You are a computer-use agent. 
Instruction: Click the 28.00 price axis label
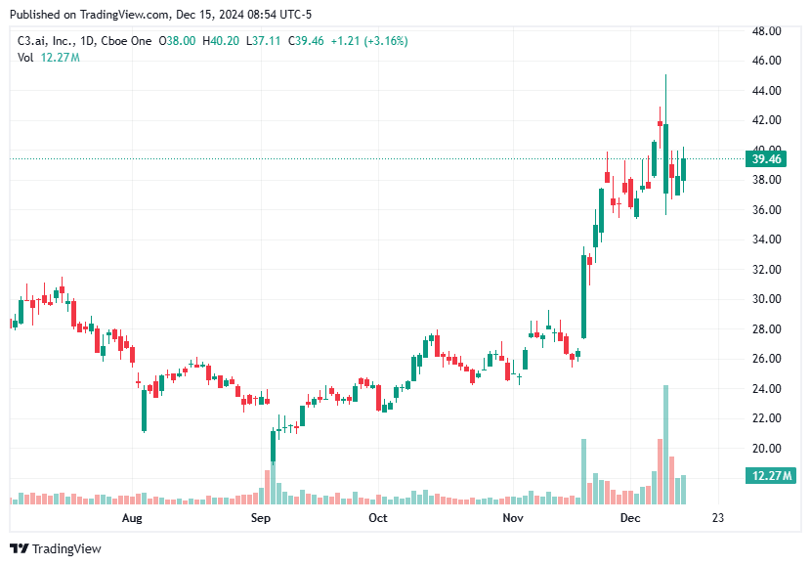coord(766,329)
